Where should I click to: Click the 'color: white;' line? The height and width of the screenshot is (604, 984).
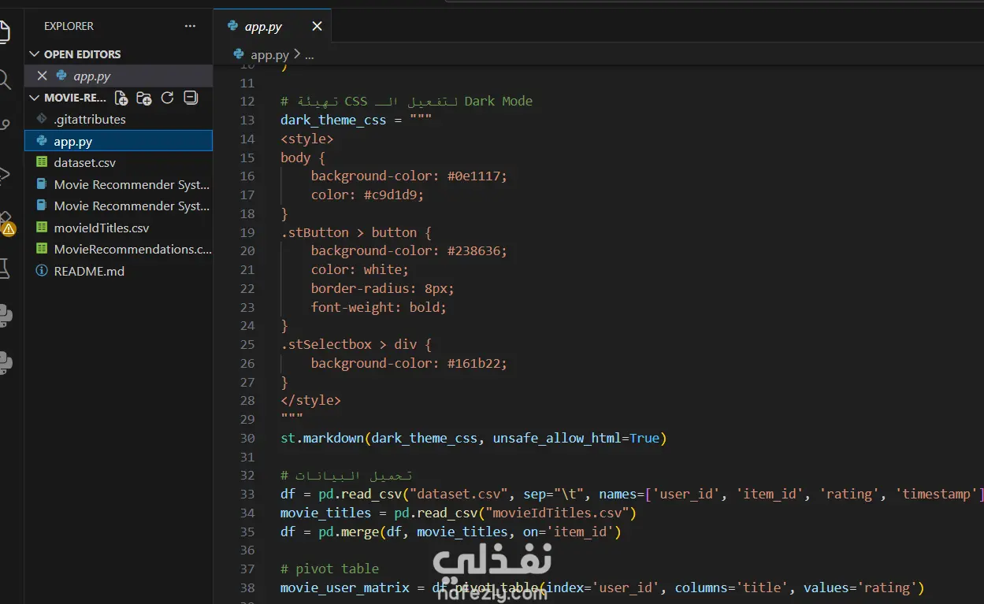click(x=360, y=269)
